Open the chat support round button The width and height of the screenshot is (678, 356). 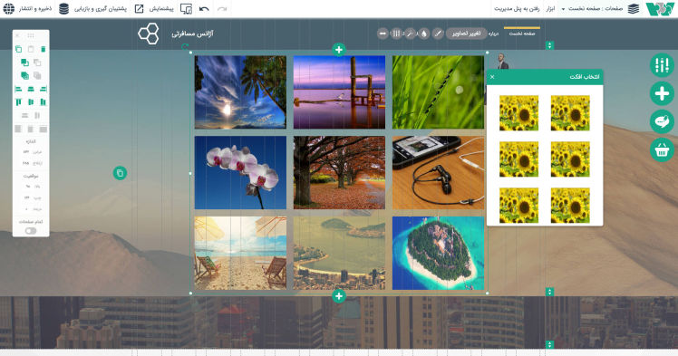pos(662,121)
